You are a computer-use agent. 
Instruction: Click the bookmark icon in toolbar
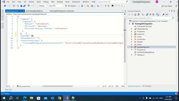click(x=112, y=6)
